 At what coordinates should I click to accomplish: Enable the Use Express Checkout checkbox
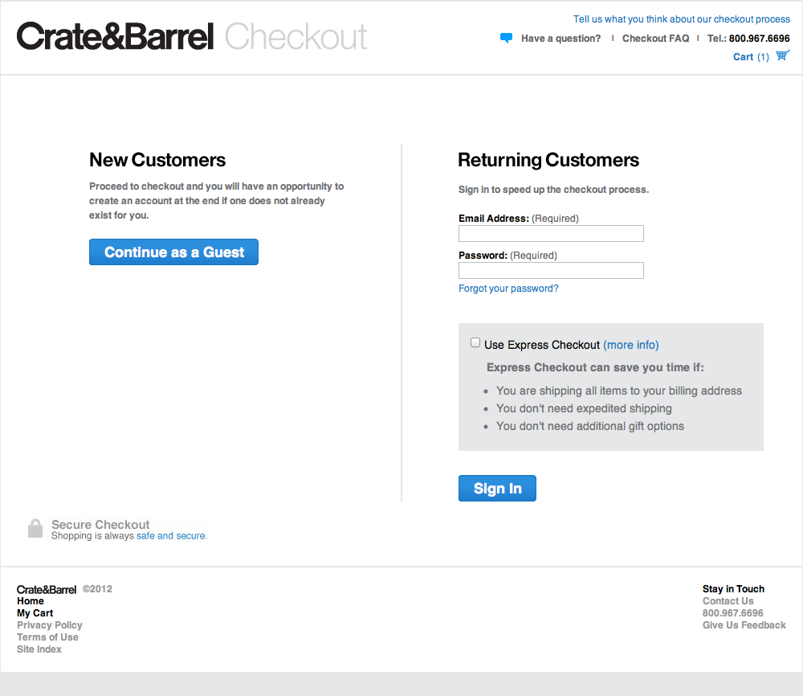[475, 342]
